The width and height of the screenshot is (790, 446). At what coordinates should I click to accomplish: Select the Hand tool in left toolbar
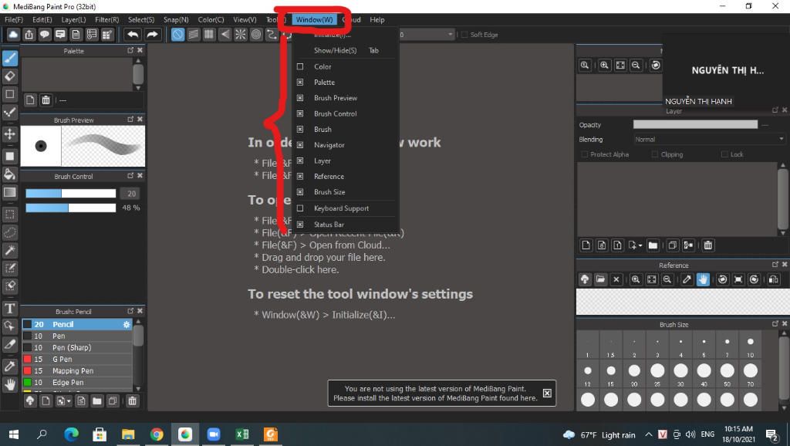(9, 384)
